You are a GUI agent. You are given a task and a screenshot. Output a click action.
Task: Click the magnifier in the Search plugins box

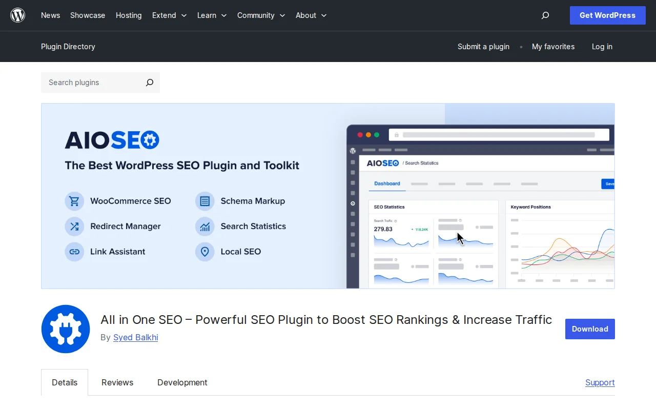pos(149,83)
